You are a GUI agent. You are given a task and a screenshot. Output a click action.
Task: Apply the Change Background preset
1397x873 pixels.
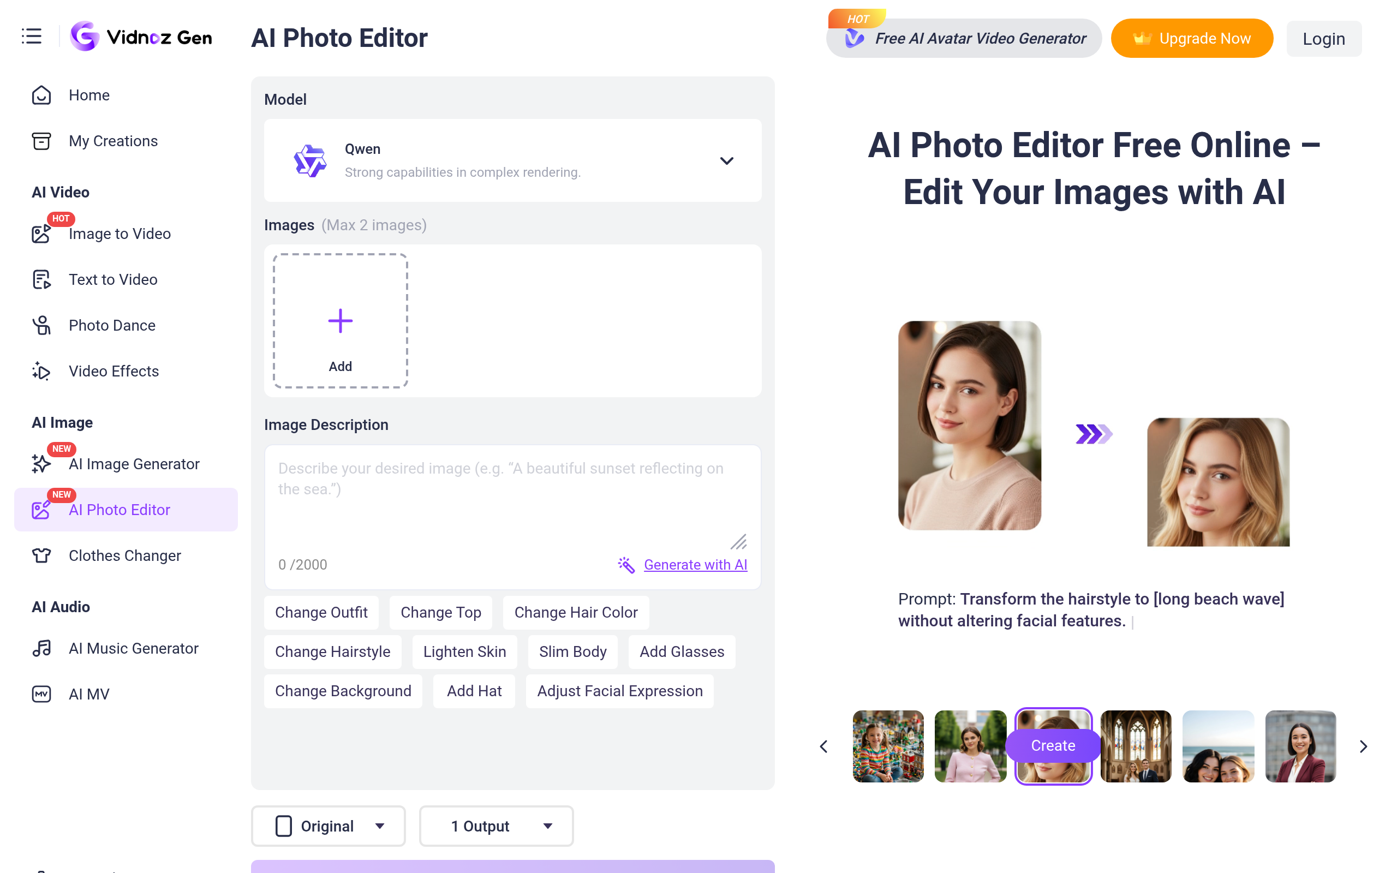tap(343, 691)
